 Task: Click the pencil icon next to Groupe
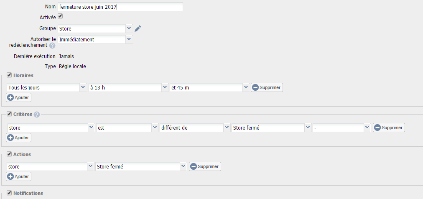[138, 28]
